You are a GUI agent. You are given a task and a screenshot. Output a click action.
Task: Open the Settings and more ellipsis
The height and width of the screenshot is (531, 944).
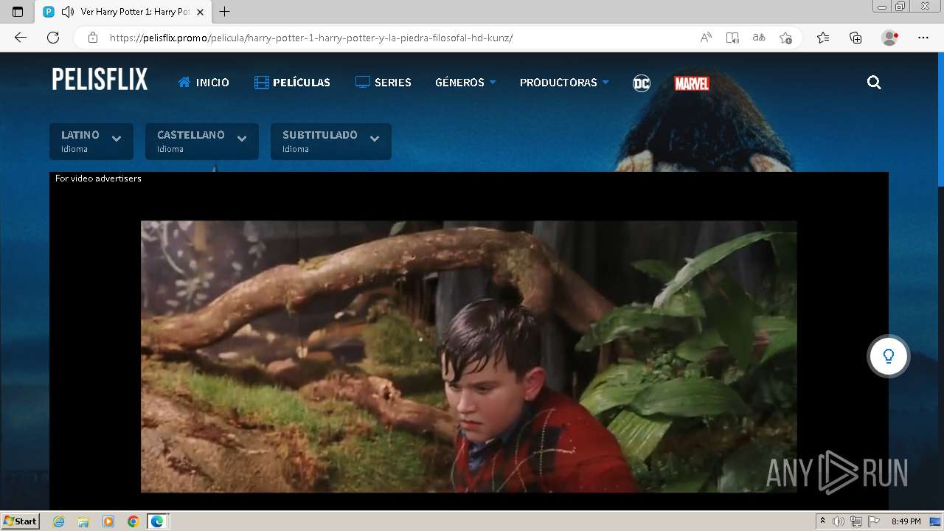click(923, 38)
